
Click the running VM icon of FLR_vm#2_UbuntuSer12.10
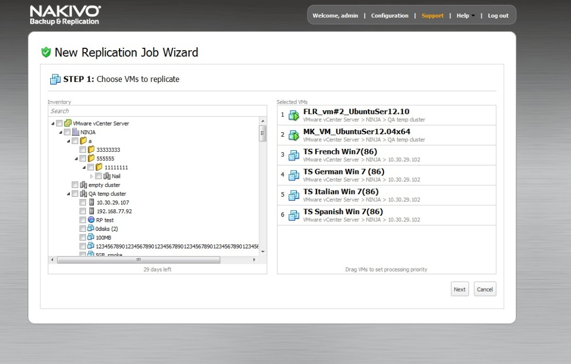tap(294, 115)
